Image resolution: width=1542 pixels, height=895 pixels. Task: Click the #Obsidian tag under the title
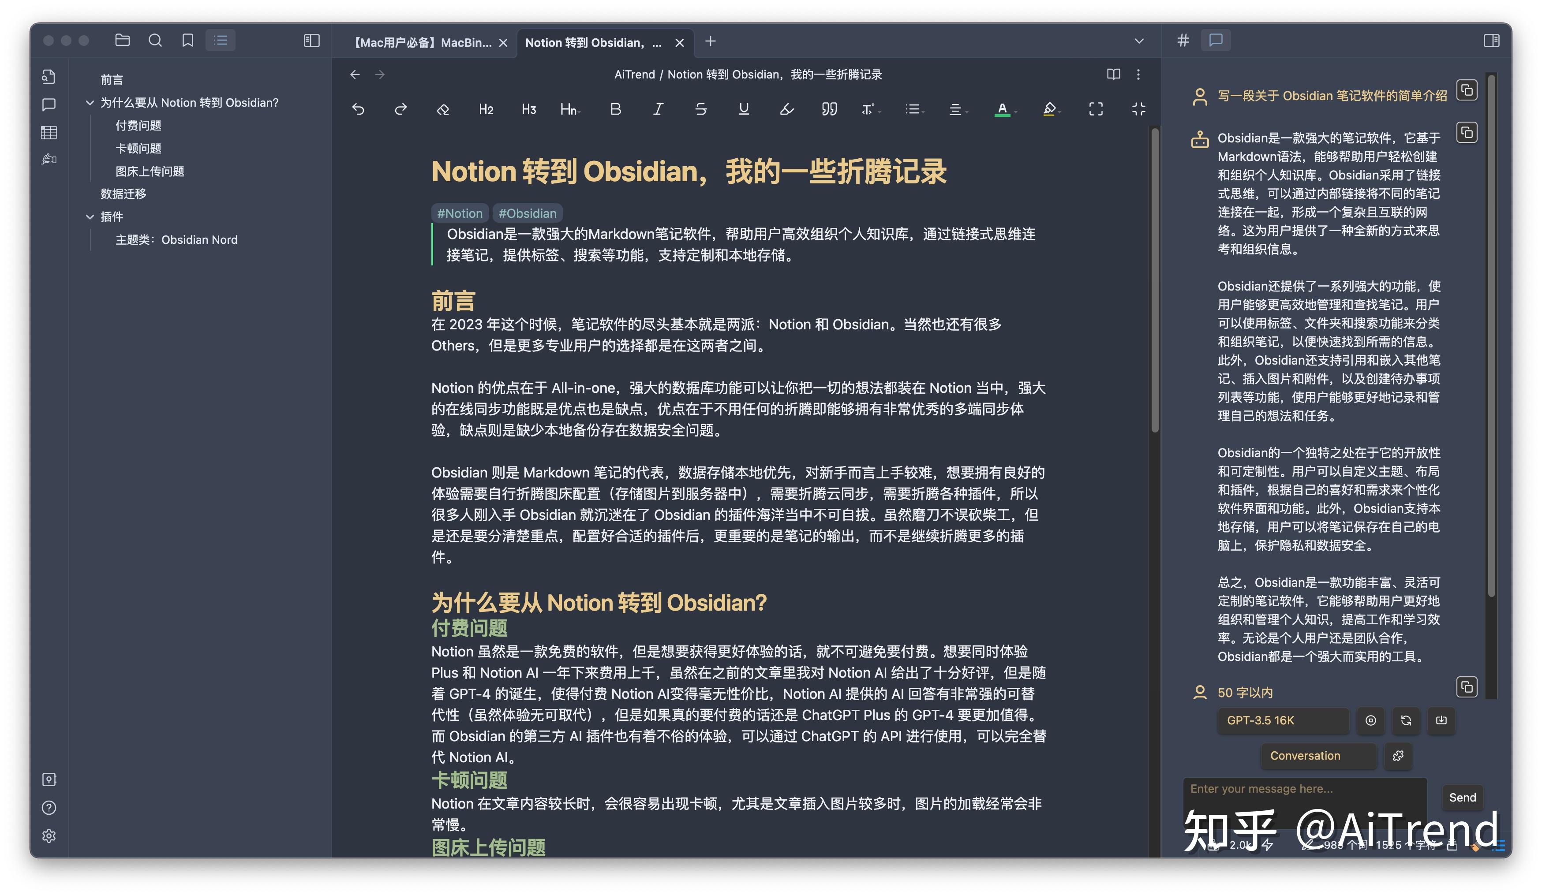527,213
